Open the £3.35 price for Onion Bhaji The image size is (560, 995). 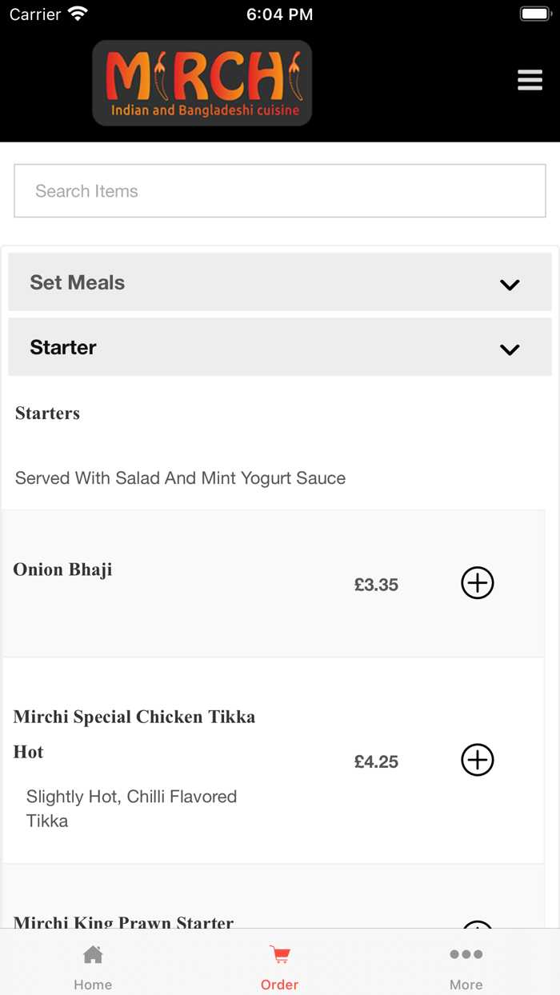pyautogui.click(x=376, y=585)
